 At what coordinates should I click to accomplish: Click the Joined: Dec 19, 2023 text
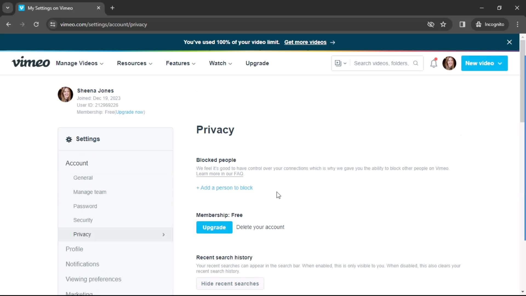click(x=99, y=98)
